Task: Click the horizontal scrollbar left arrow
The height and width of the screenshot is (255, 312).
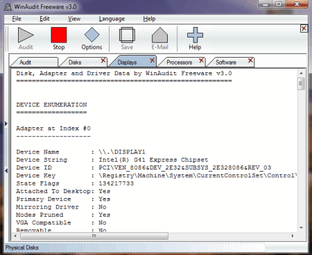Action: 15,236
